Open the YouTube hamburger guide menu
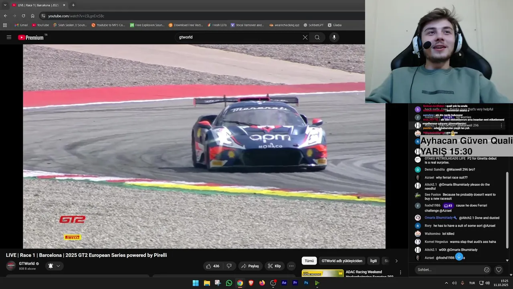Viewport: 513px width, 289px height. [x=9, y=37]
